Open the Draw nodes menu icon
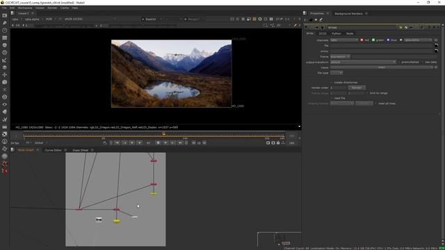This screenshot has width=445, height=250. (5, 23)
